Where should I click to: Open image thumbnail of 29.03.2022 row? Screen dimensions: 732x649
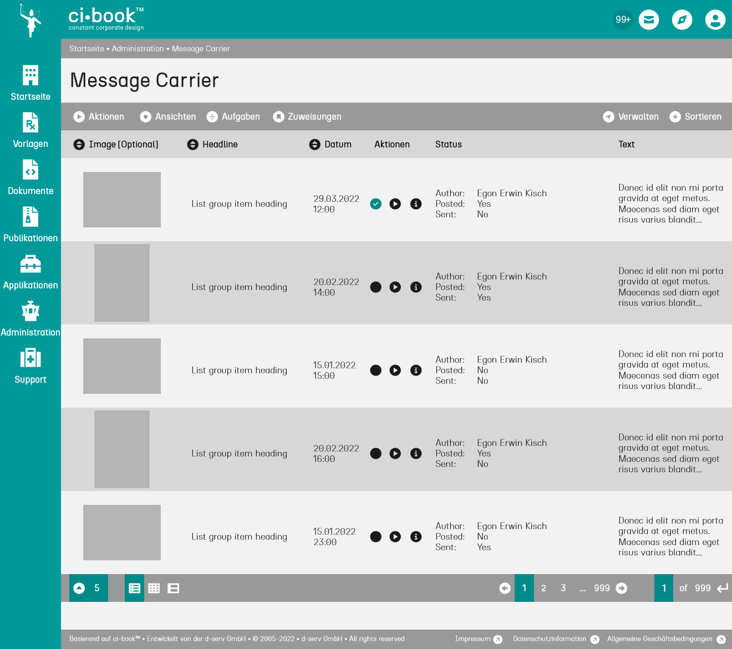pyautogui.click(x=122, y=200)
